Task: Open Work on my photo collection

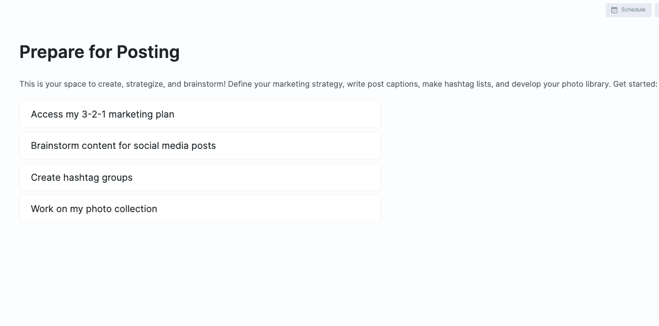Action: pos(200,208)
